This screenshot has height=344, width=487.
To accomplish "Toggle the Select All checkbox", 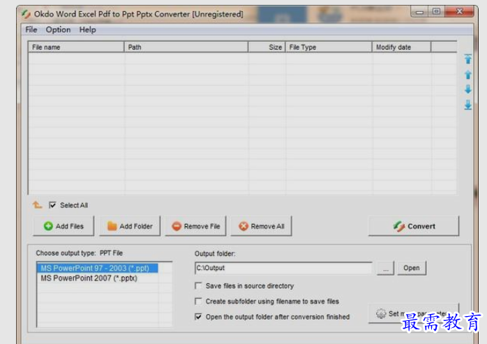I will pos(52,205).
